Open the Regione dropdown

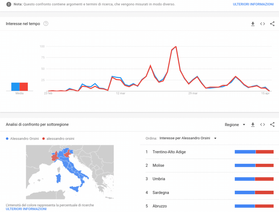(x=235, y=125)
